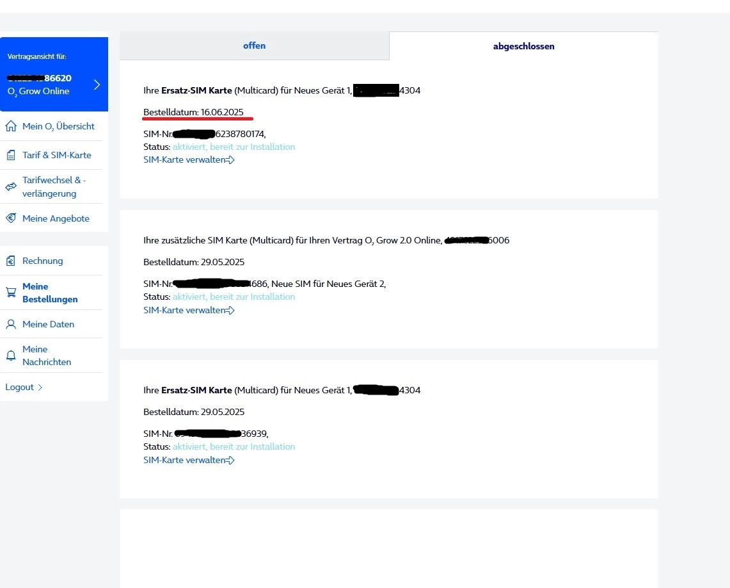
Task: Click the home icon beside Mein O2 Übersicht
Action: click(11, 126)
